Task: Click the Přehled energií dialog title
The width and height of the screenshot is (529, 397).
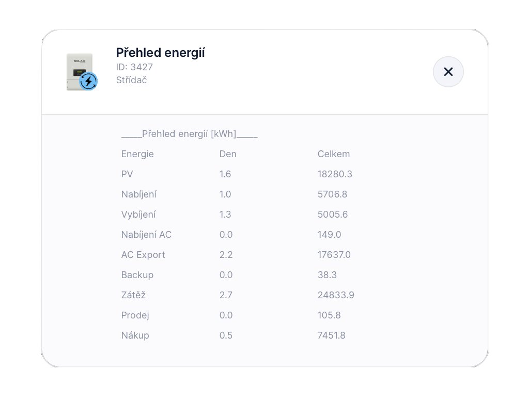Action: pyautogui.click(x=160, y=53)
